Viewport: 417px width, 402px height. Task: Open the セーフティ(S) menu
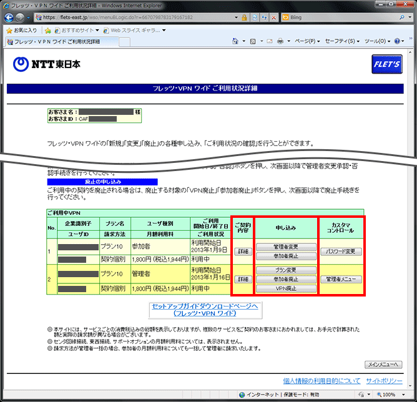[342, 41]
